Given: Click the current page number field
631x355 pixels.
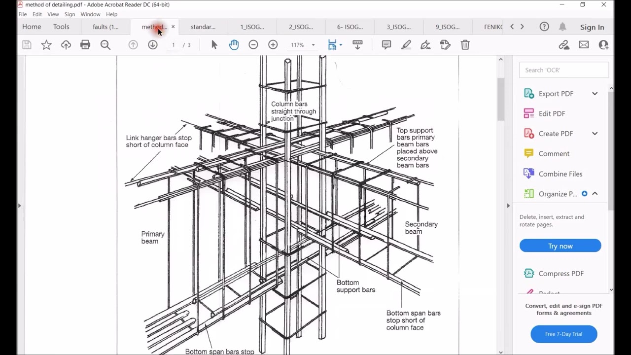Looking at the screenshot, I should (x=174, y=45).
